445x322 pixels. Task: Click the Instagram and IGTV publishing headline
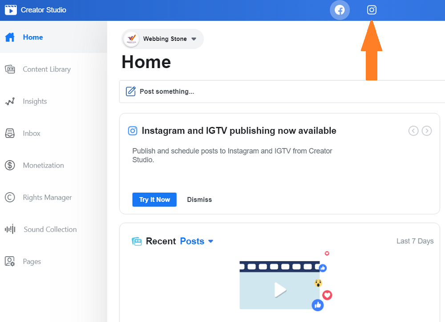coord(239,131)
